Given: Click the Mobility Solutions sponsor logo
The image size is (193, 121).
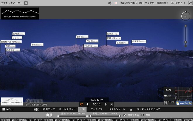Looking at the screenshot, I should pos(12,101).
